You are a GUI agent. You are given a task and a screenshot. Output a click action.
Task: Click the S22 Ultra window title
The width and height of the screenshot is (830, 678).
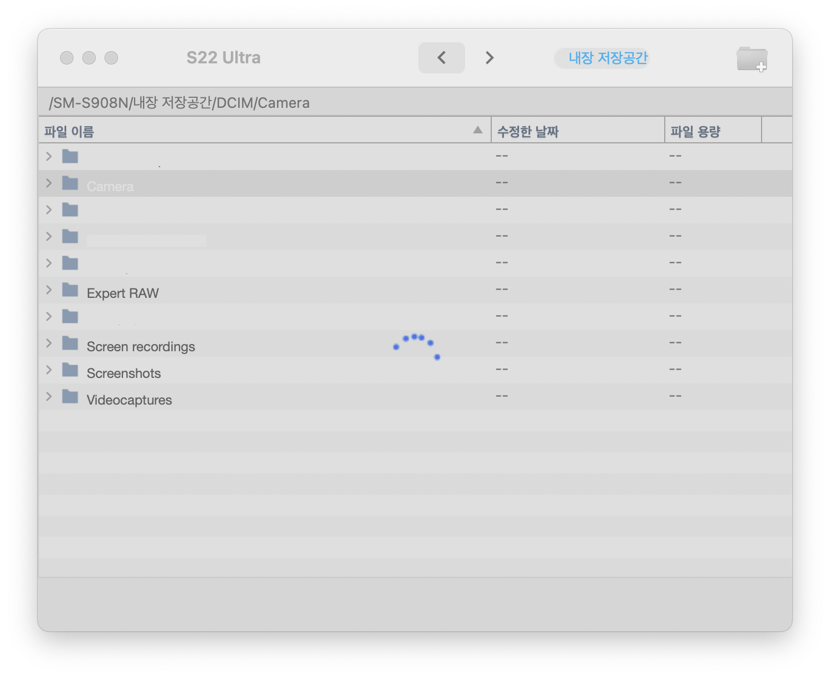click(x=224, y=58)
